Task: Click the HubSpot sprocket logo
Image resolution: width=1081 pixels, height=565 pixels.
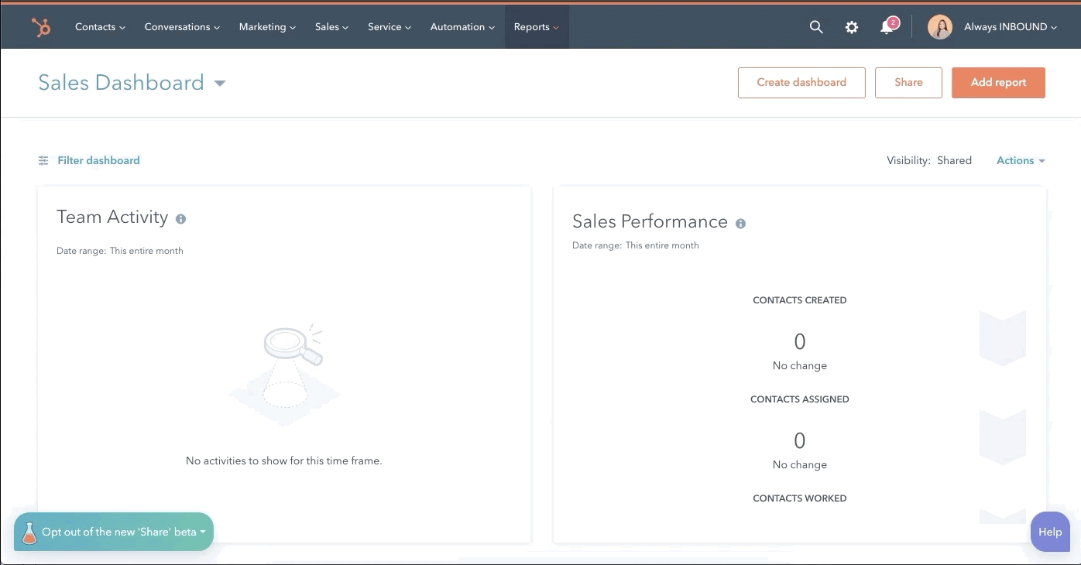Action: tap(40, 27)
